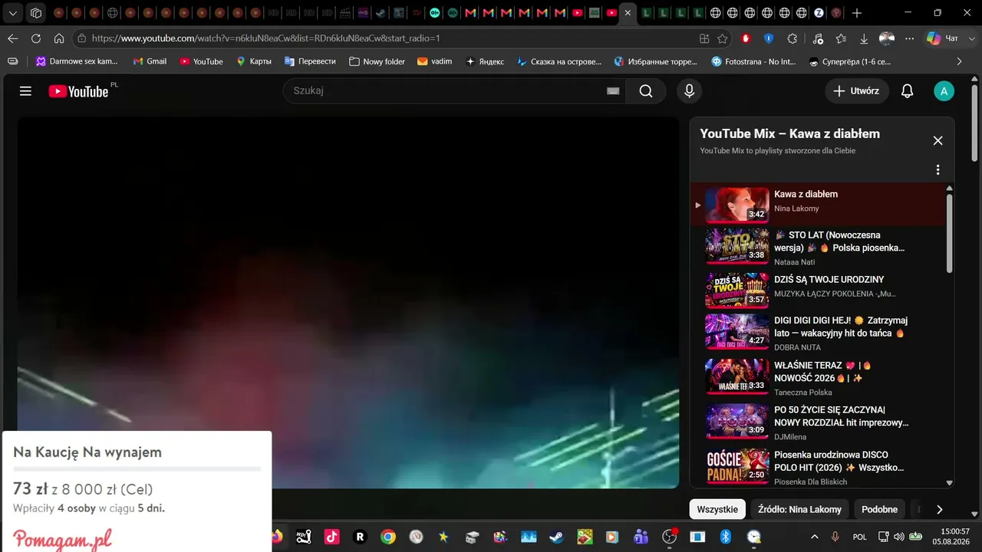The height and width of the screenshot is (552, 982).
Task: Open the Mix playlist three-dot options
Action: (x=938, y=169)
